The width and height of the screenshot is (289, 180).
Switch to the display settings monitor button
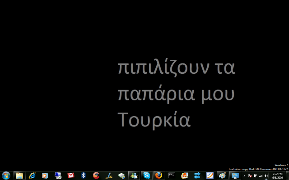point(235,175)
